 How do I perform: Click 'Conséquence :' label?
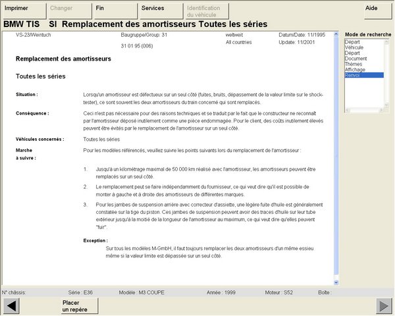click(32, 113)
